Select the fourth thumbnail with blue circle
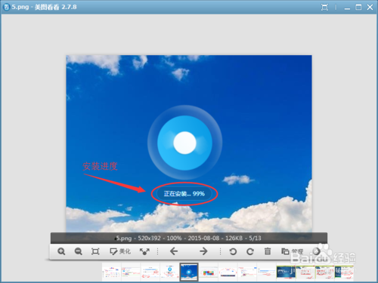This screenshot has width=378, height=283. click(169, 272)
